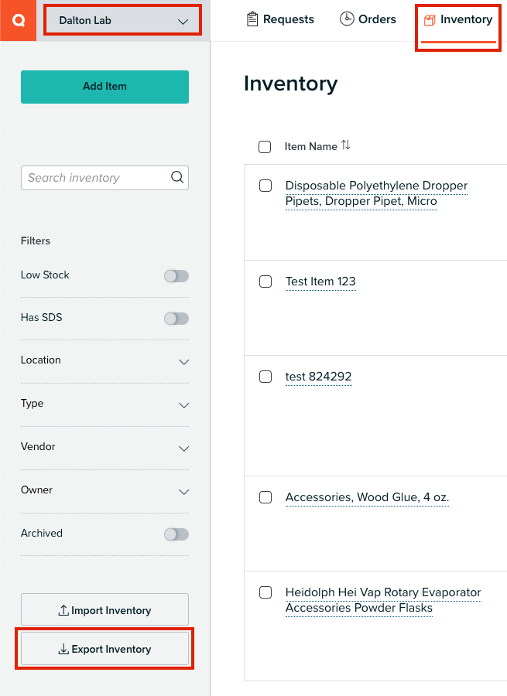Switch to the Requests tab
The height and width of the screenshot is (696, 507).
[280, 19]
